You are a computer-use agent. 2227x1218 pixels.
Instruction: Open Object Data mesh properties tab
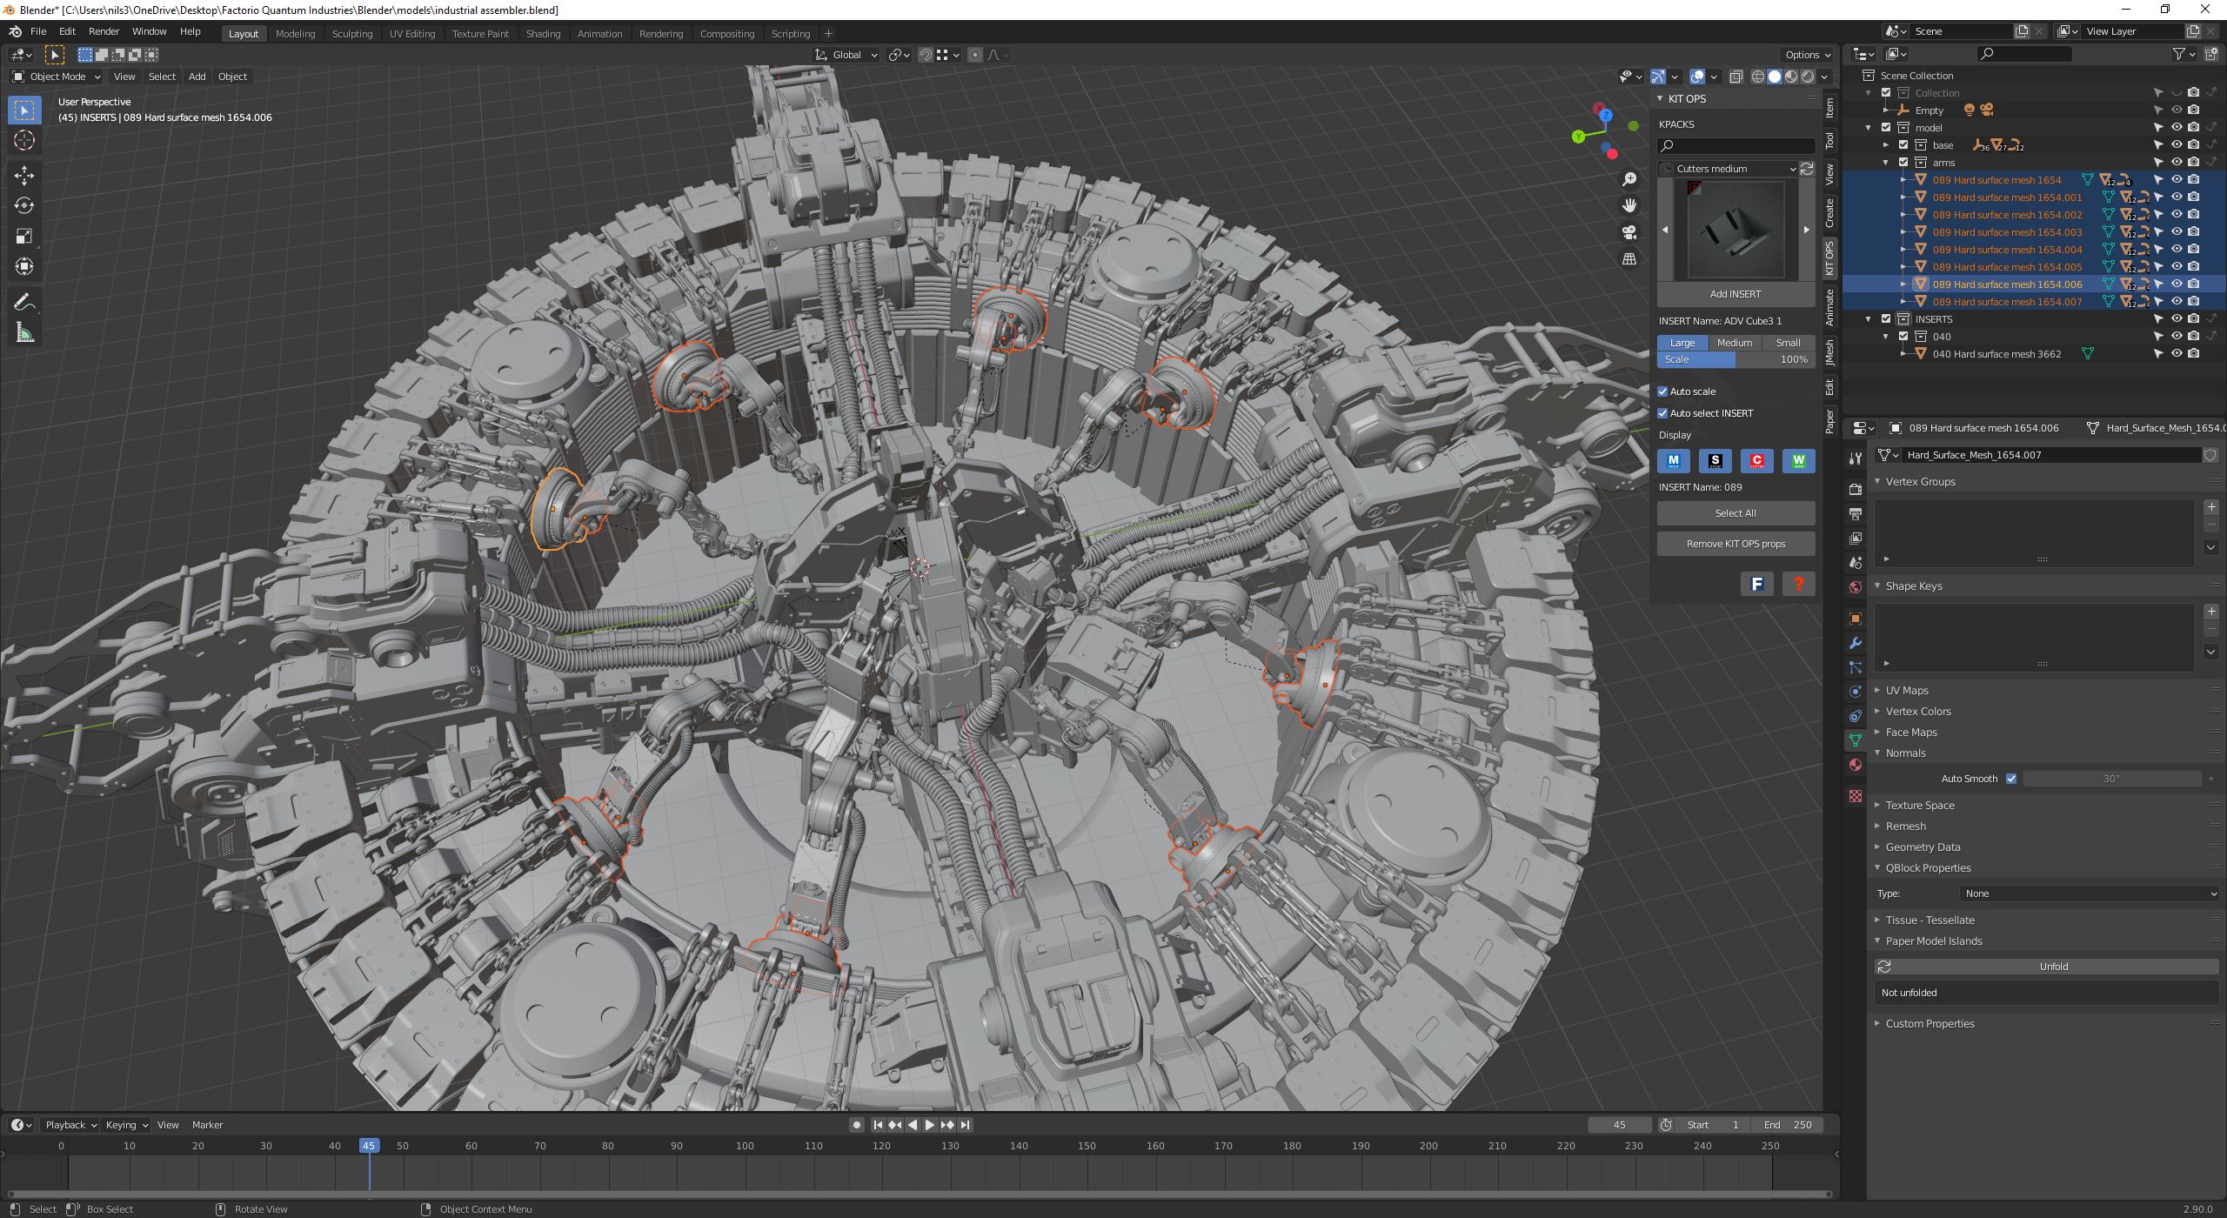(x=1856, y=740)
